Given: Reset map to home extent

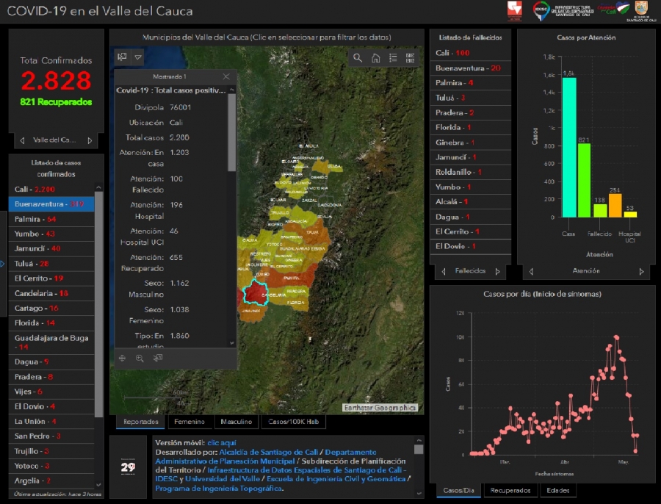Looking at the screenshot, I should coord(375,58).
